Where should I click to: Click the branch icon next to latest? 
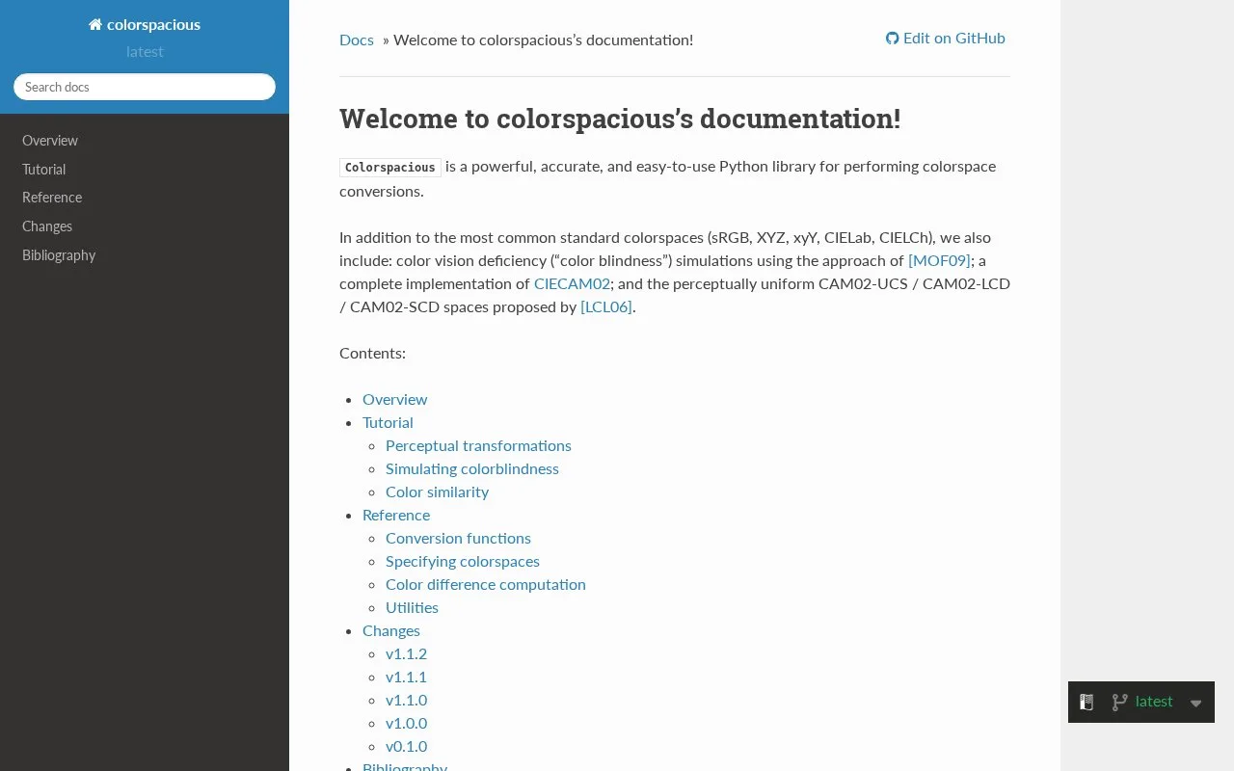pyautogui.click(x=1119, y=703)
